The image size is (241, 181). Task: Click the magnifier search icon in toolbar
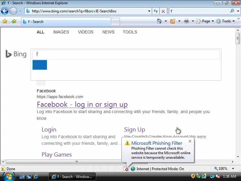click(232, 11)
